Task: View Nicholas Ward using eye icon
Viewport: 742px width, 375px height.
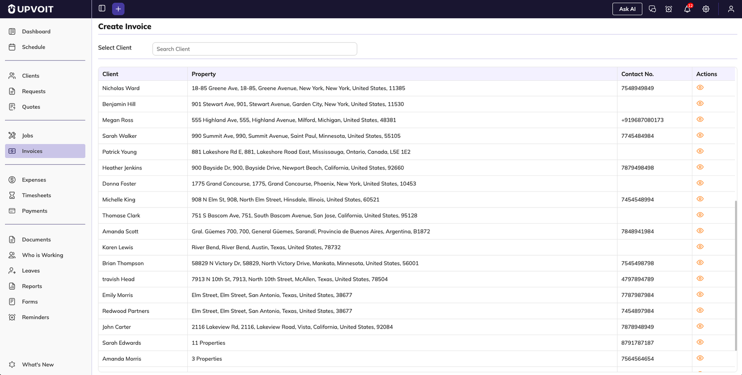Action: (x=700, y=88)
